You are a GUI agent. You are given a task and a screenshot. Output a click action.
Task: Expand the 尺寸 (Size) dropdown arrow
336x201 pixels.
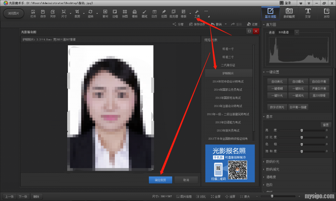71,14
